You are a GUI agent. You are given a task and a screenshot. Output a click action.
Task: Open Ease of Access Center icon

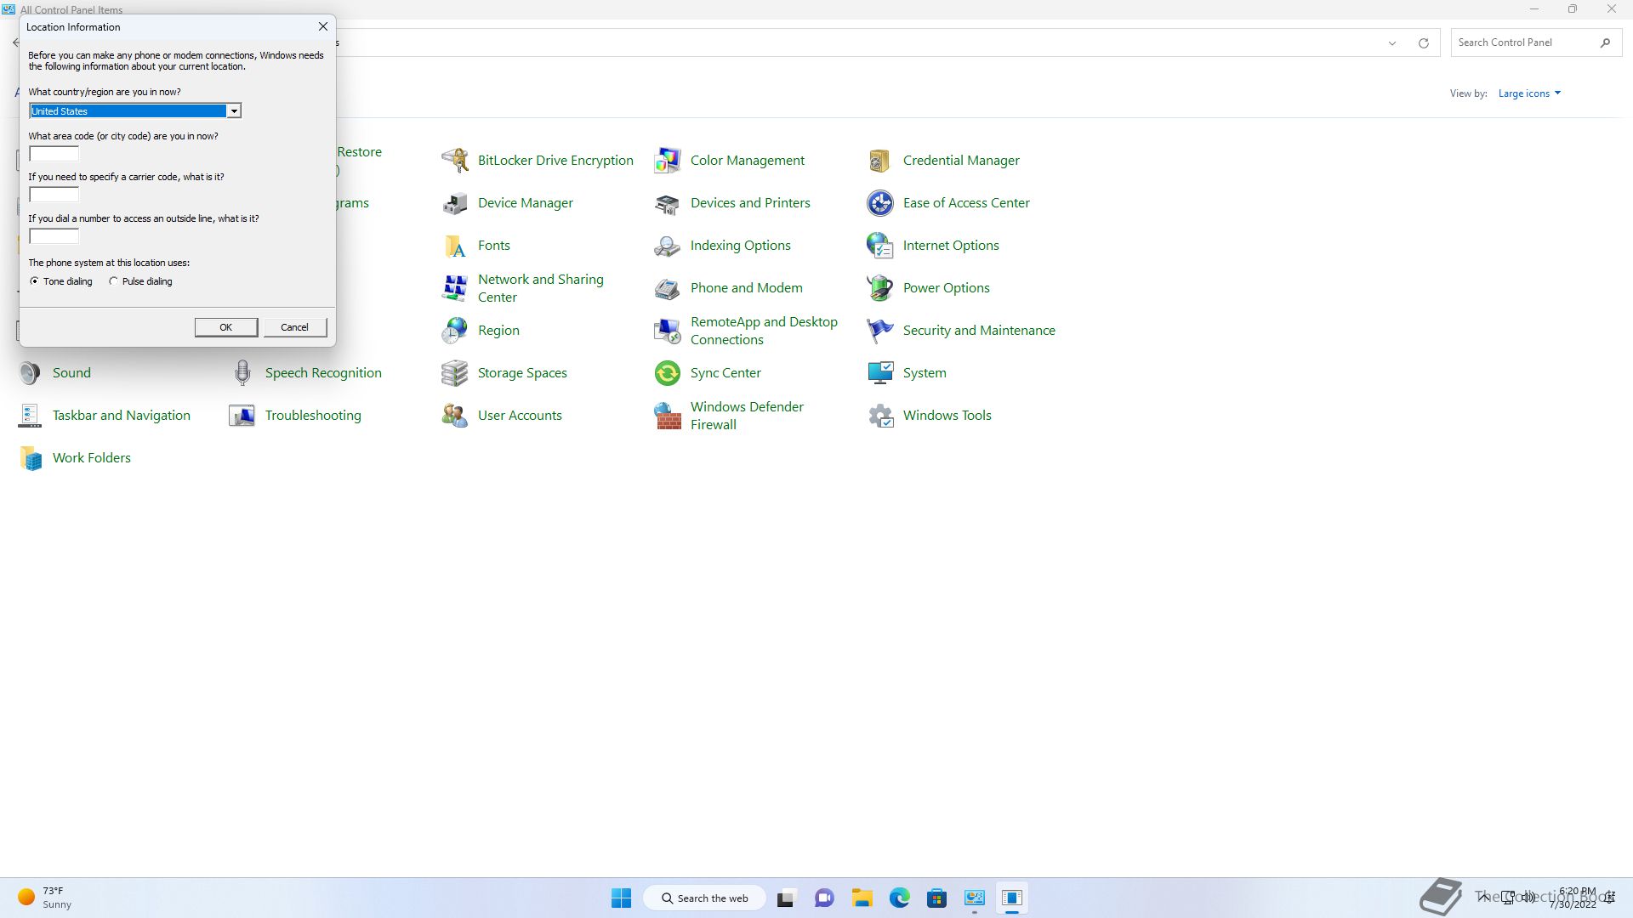point(880,202)
